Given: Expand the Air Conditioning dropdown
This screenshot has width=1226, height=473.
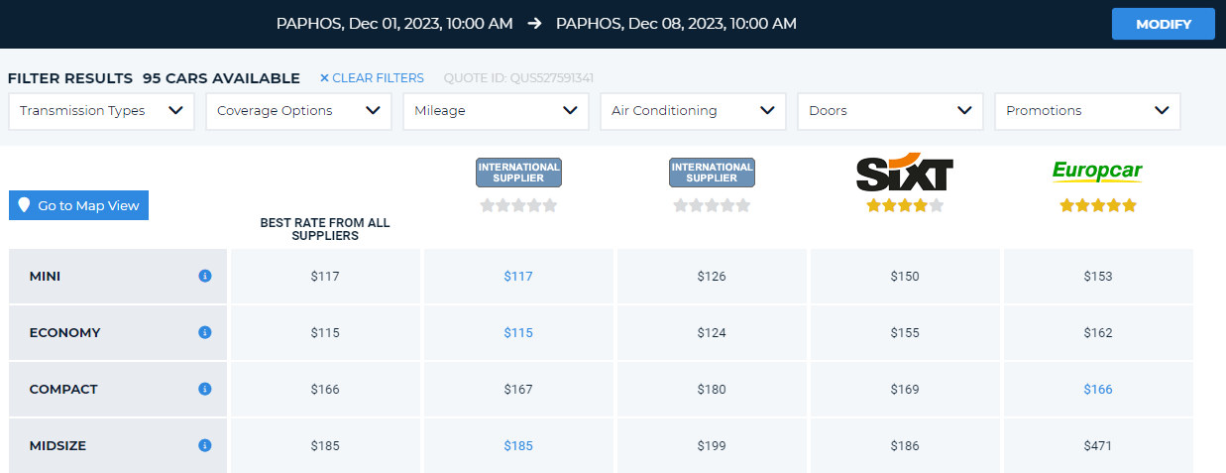Looking at the screenshot, I should point(693,111).
